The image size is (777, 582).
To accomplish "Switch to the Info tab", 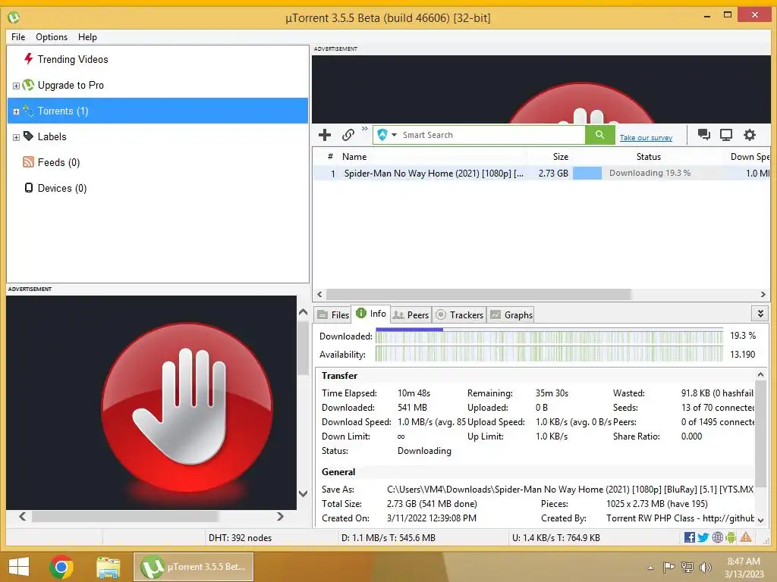I will pyautogui.click(x=371, y=313).
